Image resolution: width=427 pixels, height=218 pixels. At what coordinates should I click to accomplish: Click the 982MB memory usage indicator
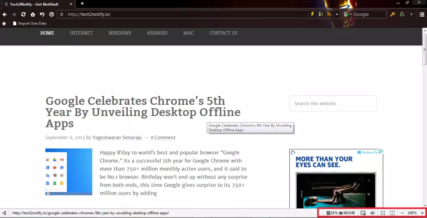point(347,213)
